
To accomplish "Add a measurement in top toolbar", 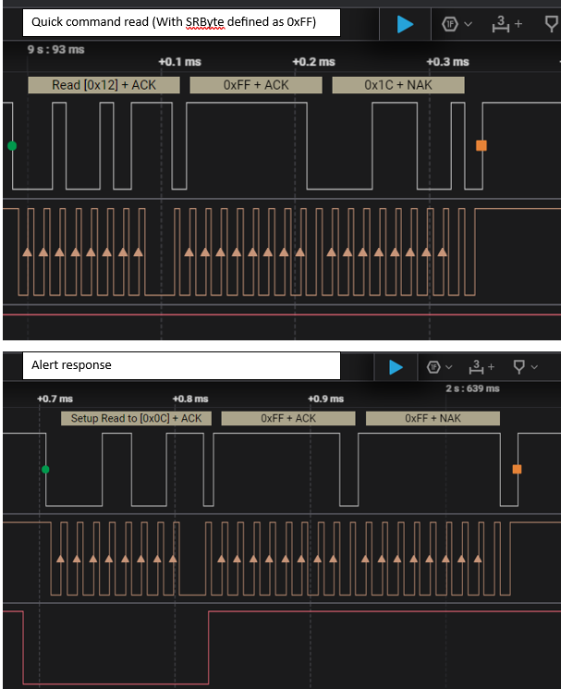I will (507, 24).
